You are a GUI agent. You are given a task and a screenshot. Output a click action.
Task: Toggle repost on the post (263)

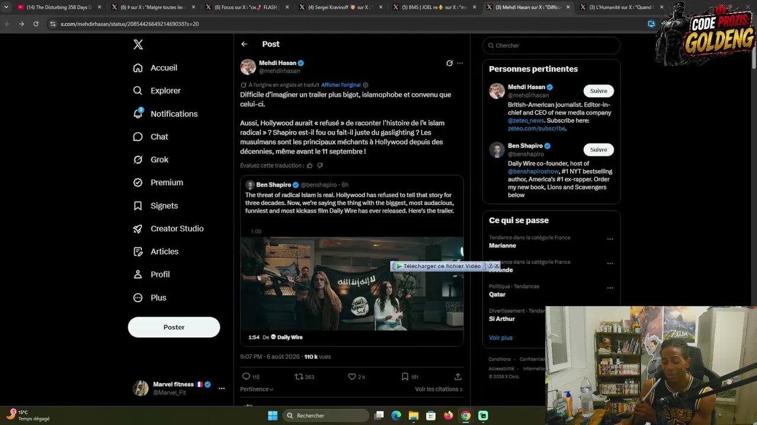point(299,377)
